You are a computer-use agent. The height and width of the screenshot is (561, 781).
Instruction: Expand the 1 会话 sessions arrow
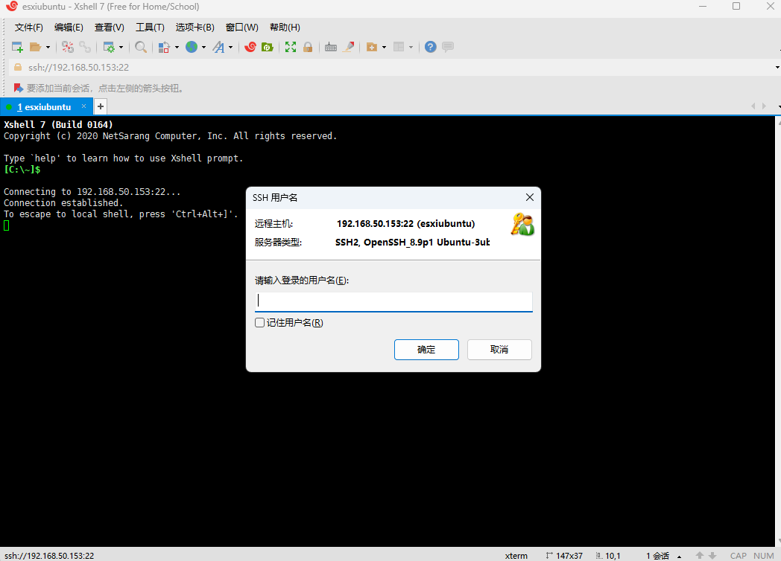pyautogui.click(x=680, y=557)
